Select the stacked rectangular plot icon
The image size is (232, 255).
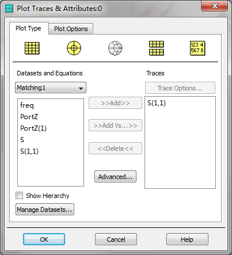(157, 48)
